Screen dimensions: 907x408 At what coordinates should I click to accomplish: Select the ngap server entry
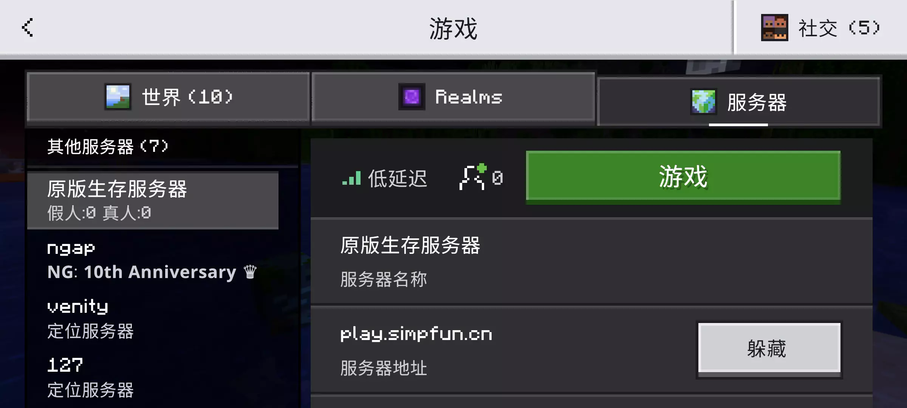[x=153, y=261]
